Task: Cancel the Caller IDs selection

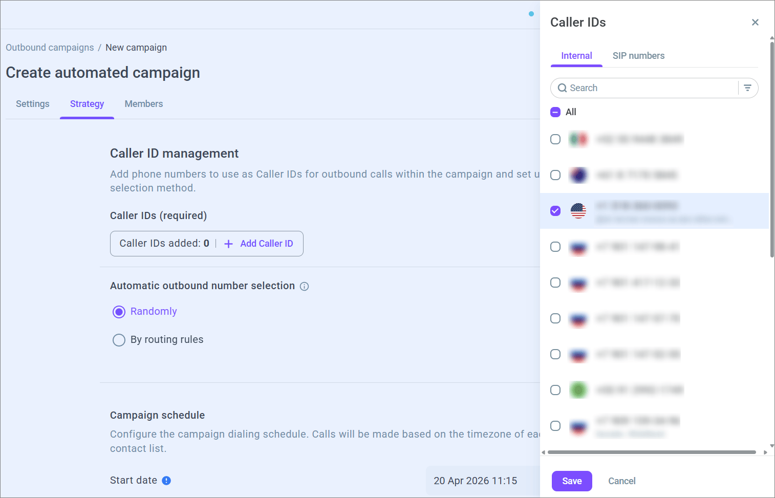Action: [x=622, y=481]
